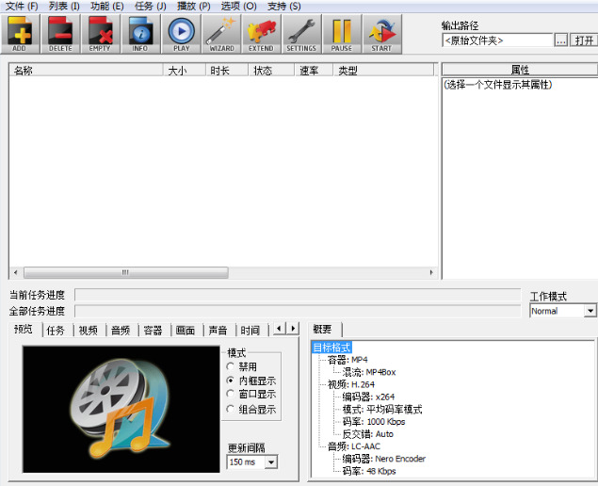
Task: Click the file list horizontal scrollbar thumb
Action: click(x=126, y=272)
